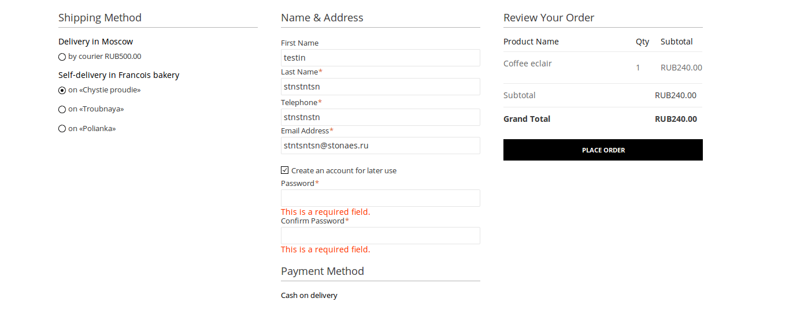Image resolution: width=793 pixels, height=313 pixels.
Task: Edit the Email Address field
Action: click(x=380, y=146)
